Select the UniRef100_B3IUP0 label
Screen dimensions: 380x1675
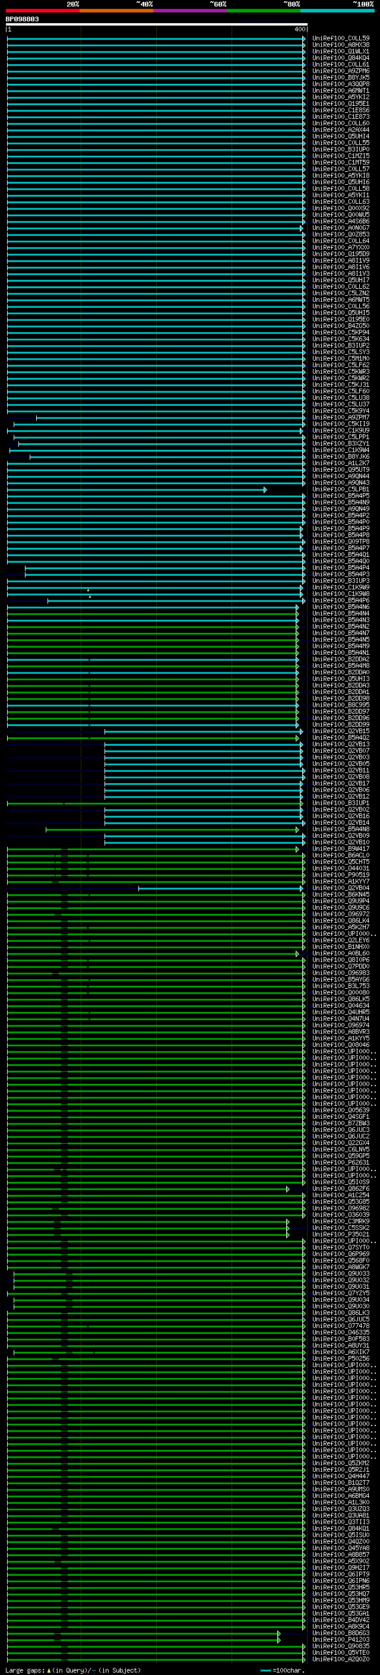[x=341, y=150]
